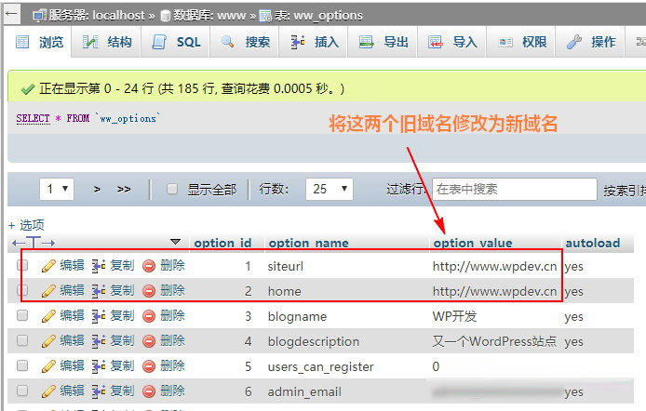Open the SQL tab

point(176,42)
